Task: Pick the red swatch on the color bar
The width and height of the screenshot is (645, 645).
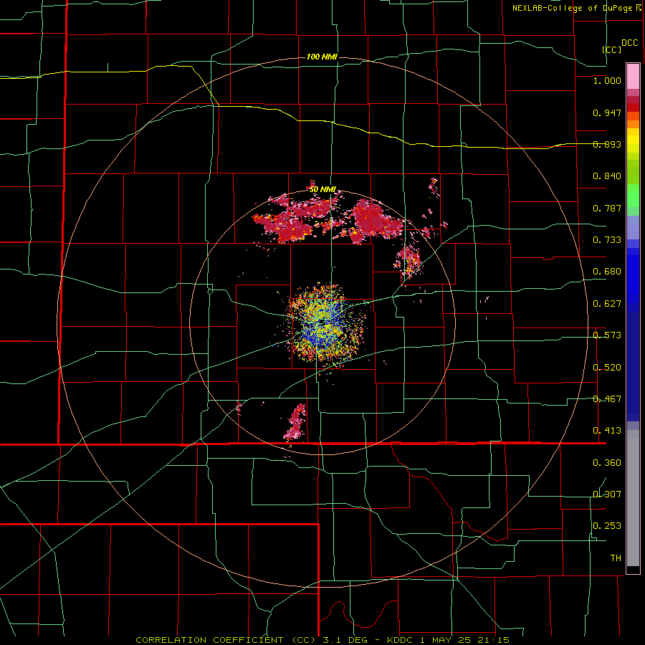Action: (633, 107)
